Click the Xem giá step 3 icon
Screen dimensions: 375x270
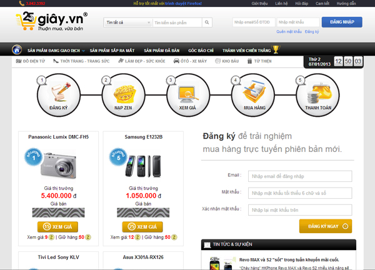pos(188,95)
